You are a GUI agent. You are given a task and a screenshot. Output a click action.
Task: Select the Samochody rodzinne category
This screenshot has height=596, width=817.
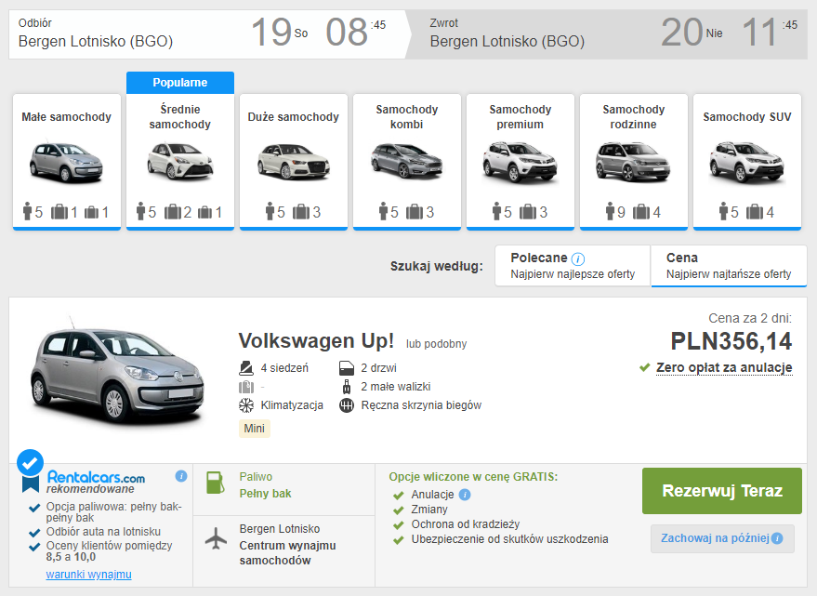(634, 162)
